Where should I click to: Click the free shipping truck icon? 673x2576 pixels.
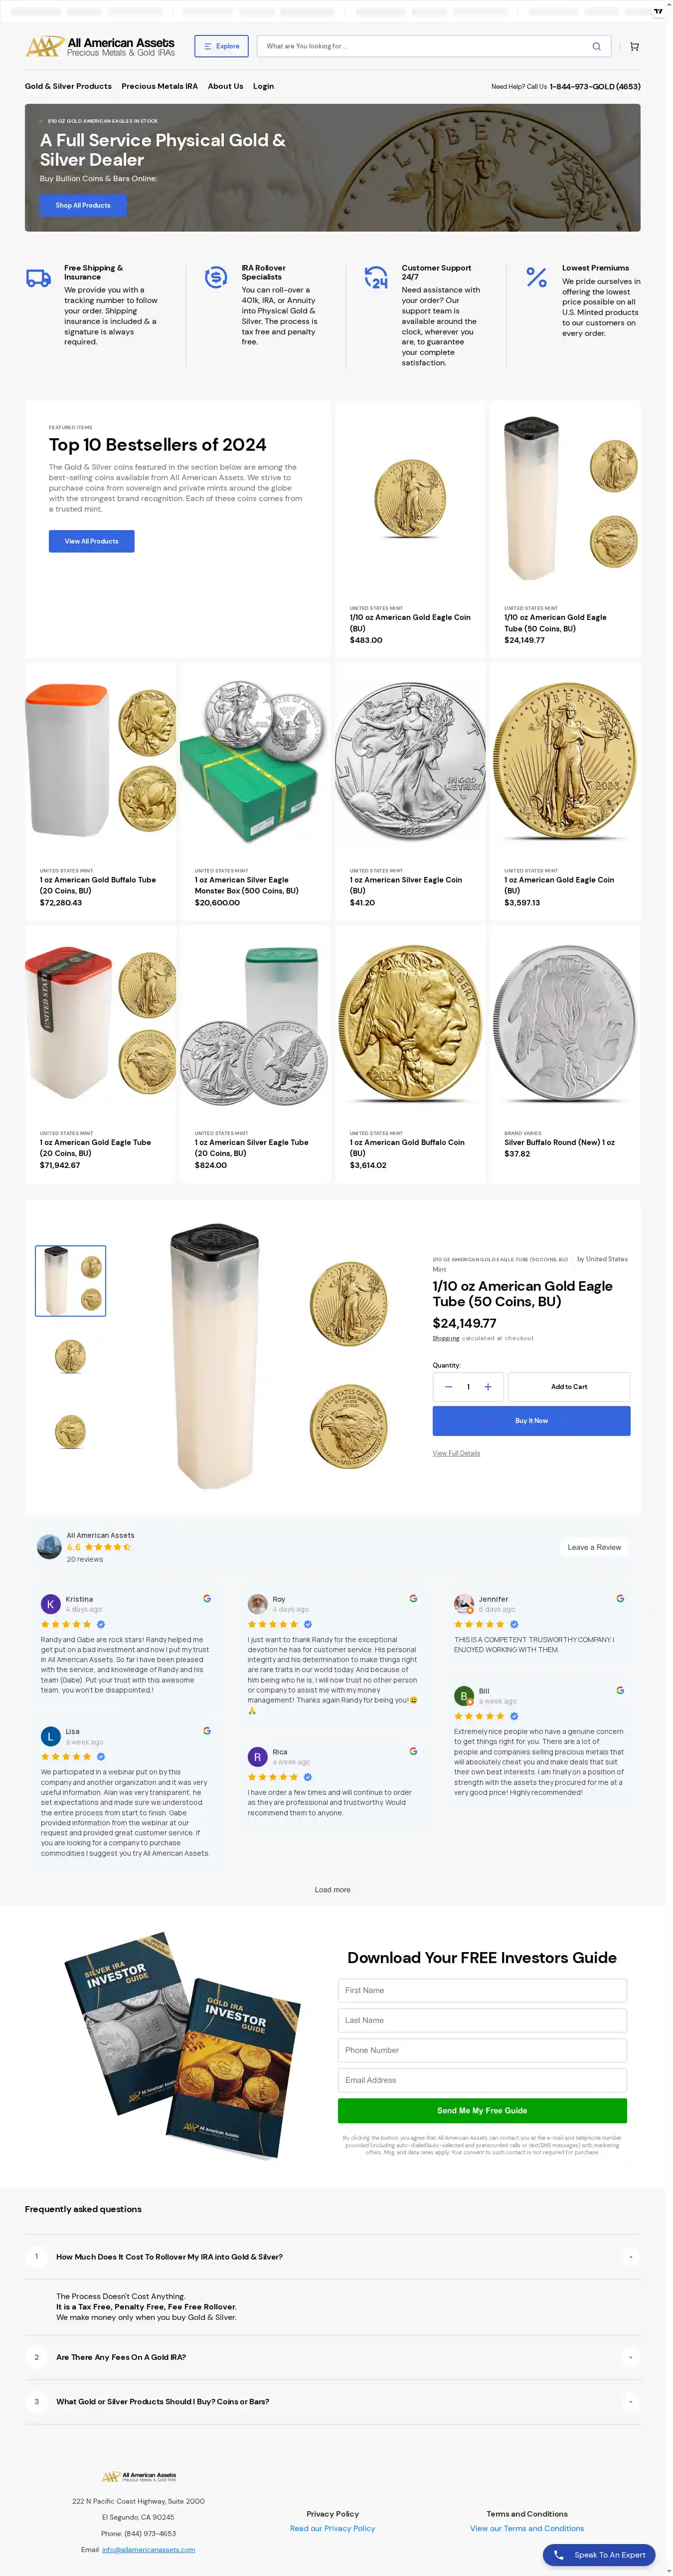38,279
